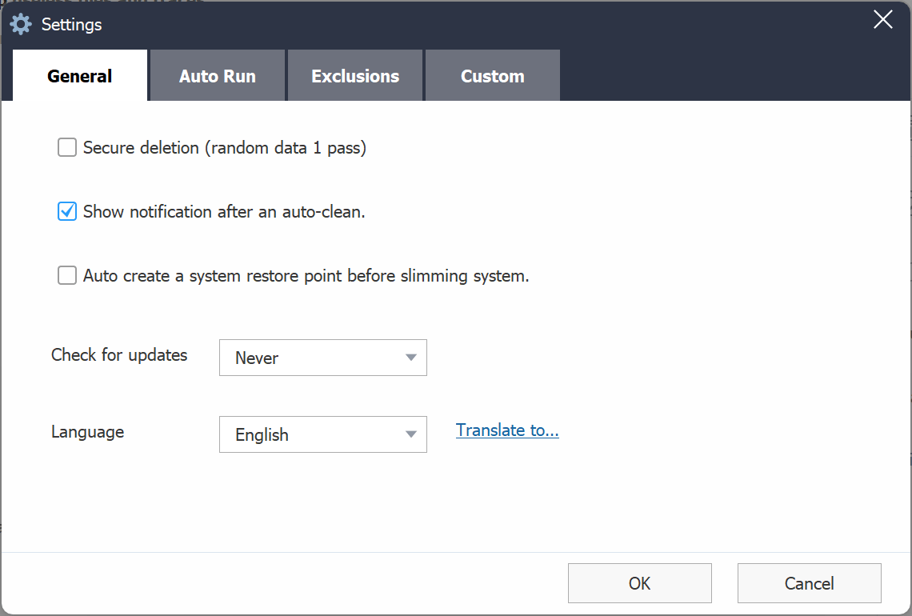
Task: Open the Auto Run tab
Action: [218, 76]
